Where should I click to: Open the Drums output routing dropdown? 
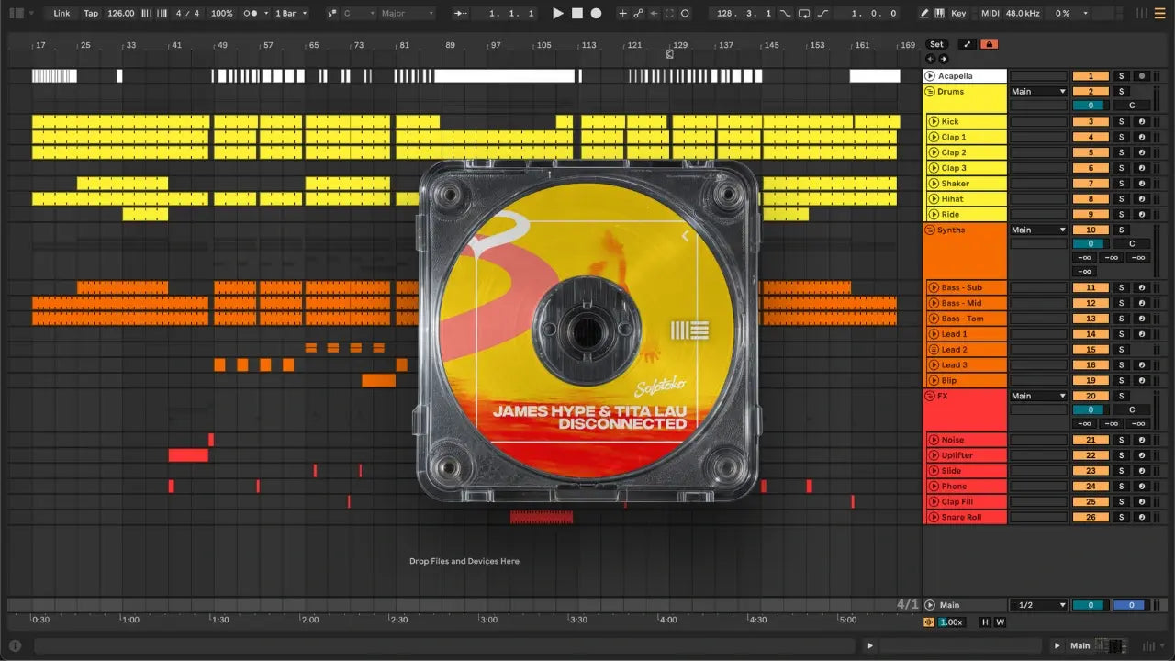pyautogui.click(x=1038, y=92)
